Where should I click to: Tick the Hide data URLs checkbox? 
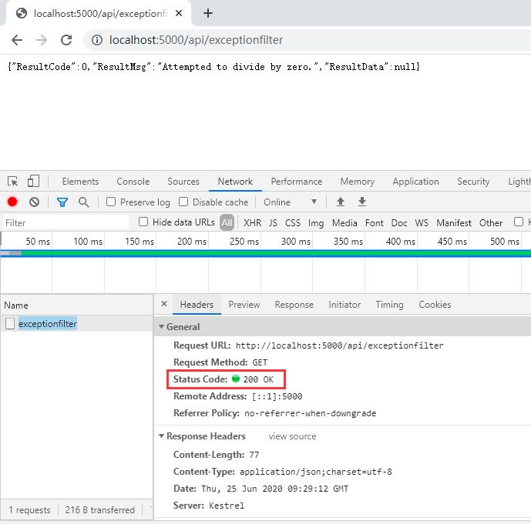point(143,222)
